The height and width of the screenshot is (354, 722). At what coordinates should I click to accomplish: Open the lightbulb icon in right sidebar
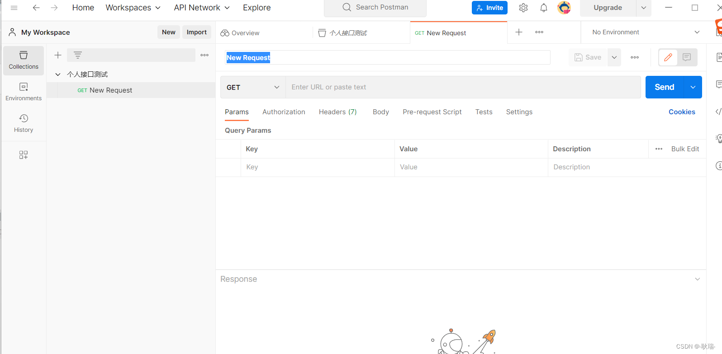click(718, 139)
